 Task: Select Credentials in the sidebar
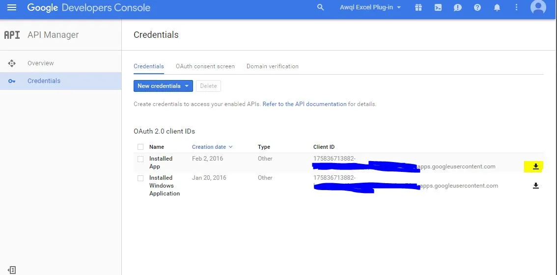tap(61, 81)
